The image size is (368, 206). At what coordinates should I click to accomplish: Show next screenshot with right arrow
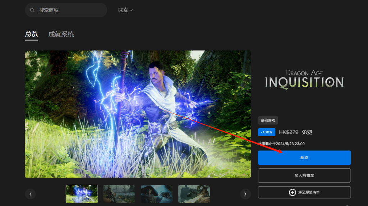[x=245, y=194]
